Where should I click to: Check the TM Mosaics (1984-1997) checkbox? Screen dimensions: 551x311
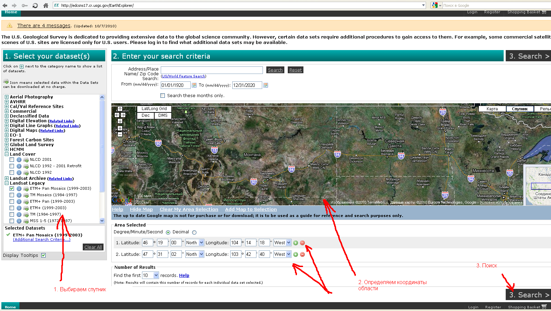(x=12, y=195)
